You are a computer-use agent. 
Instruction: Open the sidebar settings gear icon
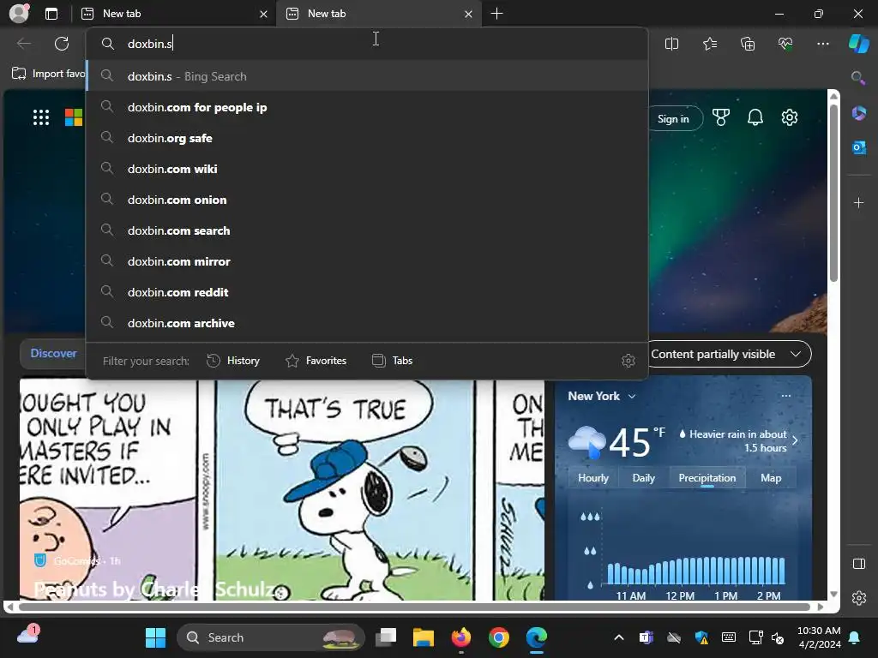[858, 598]
